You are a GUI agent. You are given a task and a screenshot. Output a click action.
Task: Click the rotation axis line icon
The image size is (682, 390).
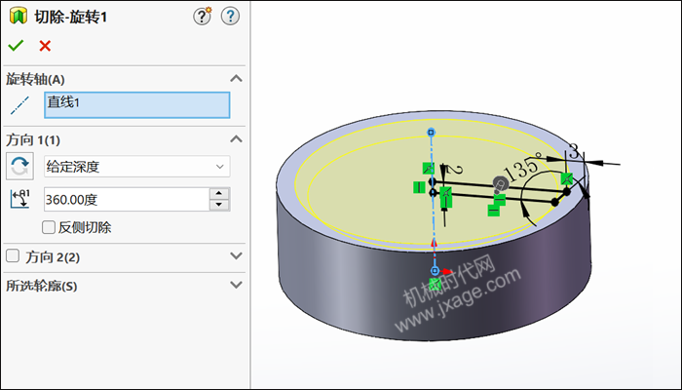[x=19, y=105]
